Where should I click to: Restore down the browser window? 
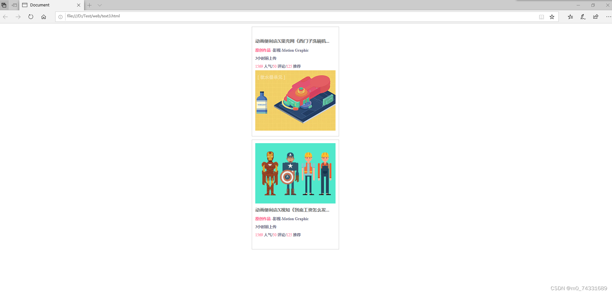[593, 5]
